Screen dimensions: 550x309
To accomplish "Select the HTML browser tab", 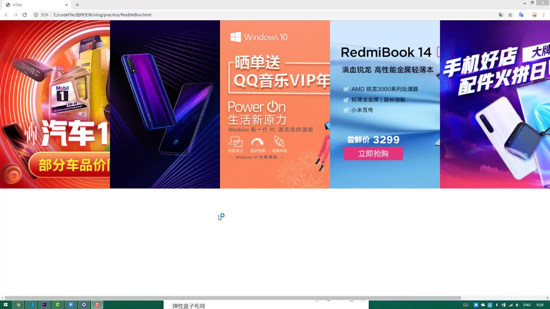I will click(x=37, y=5).
